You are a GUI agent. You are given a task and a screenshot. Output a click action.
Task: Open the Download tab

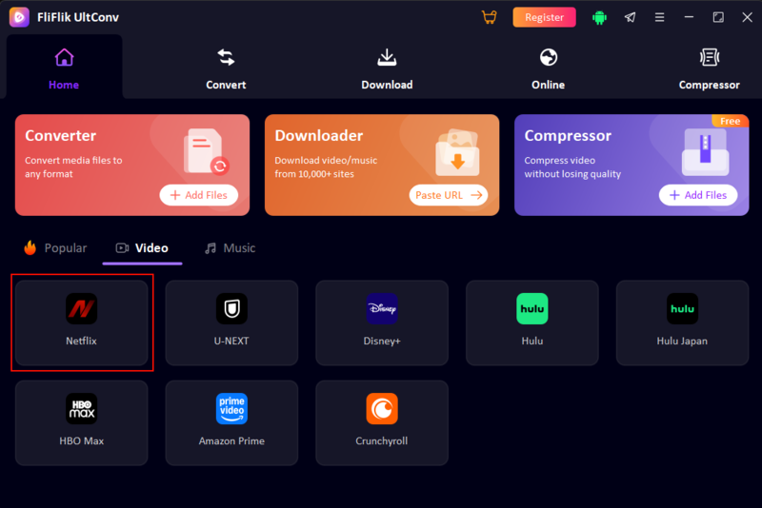[387, 68]
